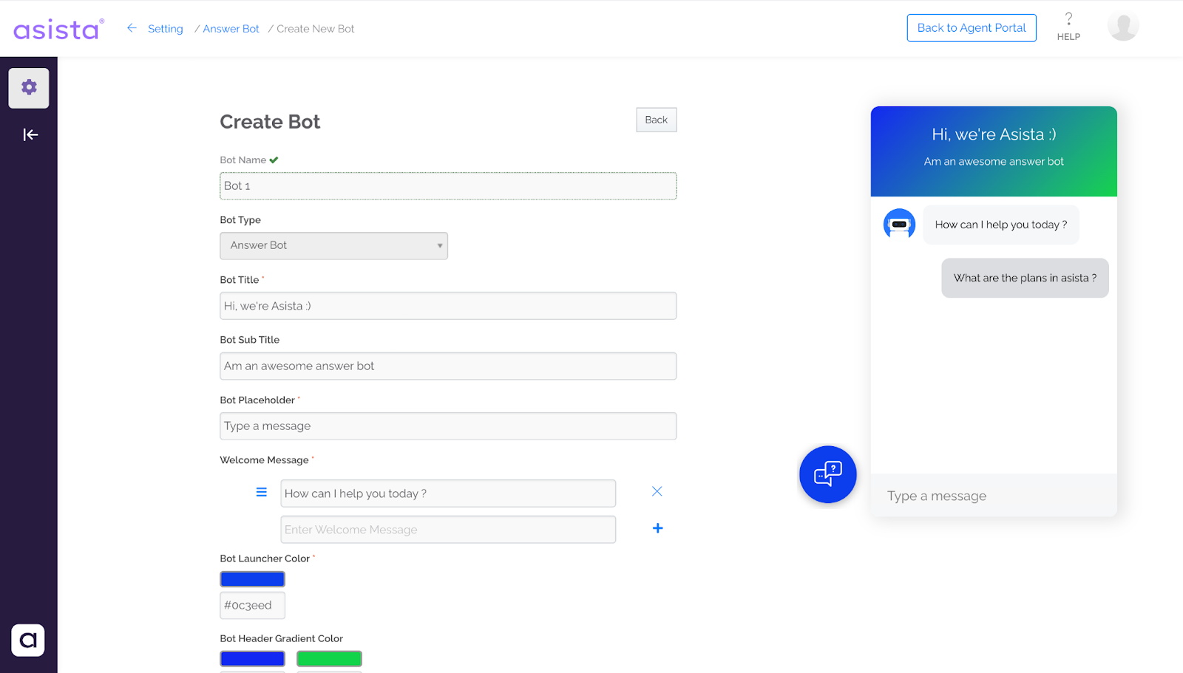
Task: Click the asista logo in header
Action: click(x=58, y=29)
